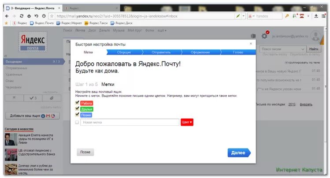The height and width of the screenshot is (178, 330).
Task: Click the red Работа label tag
Action: click(x=86, y=103)
